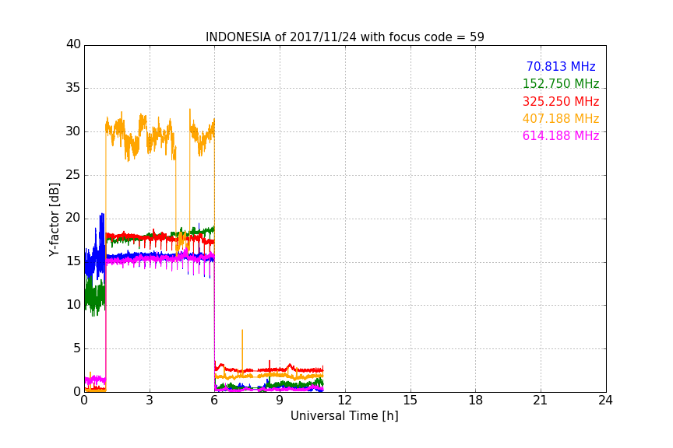Click the x-axis tick label 6
Viewport: 673px width, 448px height.
215,401
